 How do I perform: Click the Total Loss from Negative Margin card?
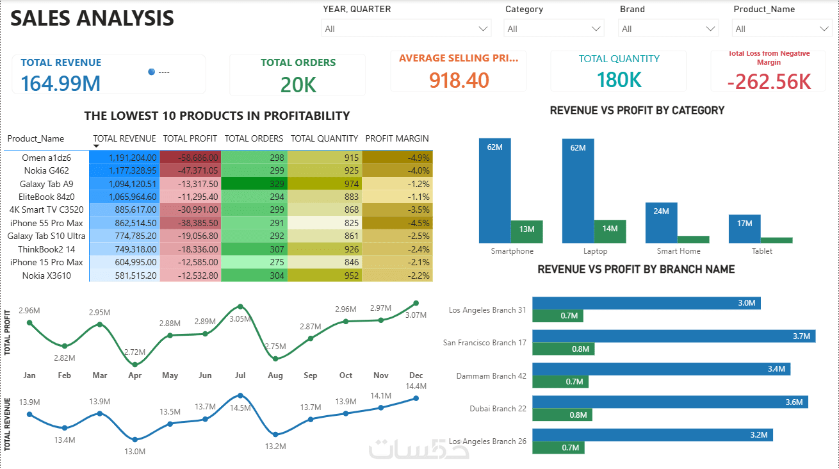(x=769, y=71)
